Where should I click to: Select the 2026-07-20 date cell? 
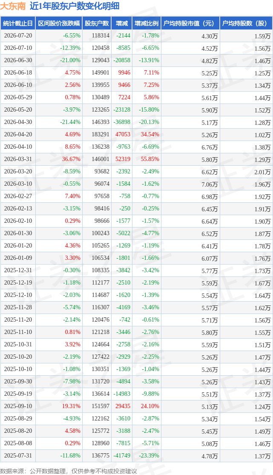click(18, 35)
